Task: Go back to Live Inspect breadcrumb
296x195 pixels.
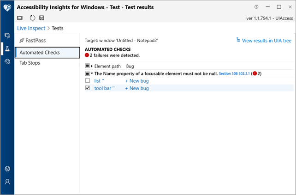Action: coord(31,28)
